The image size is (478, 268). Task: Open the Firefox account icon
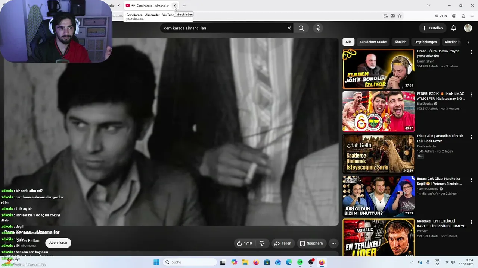point(454,16)
